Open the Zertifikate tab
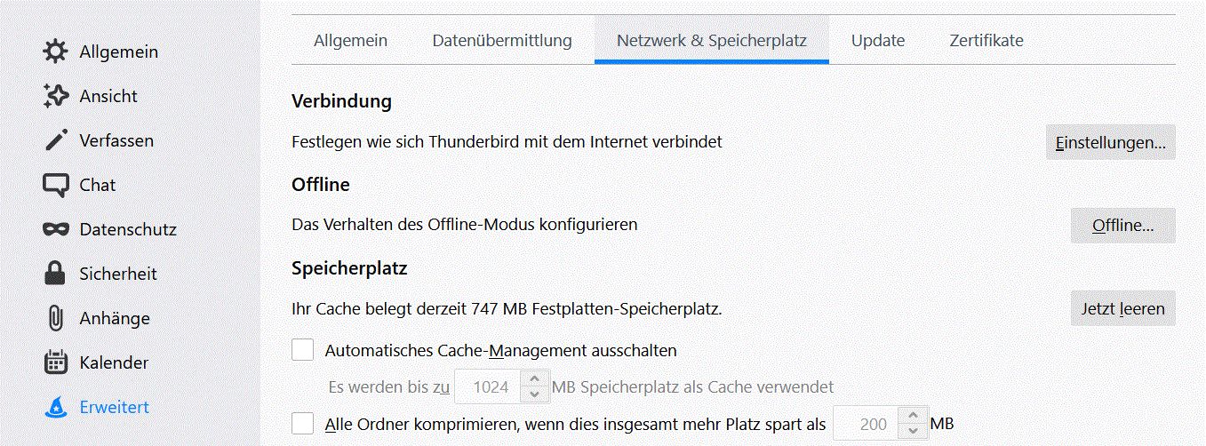The image size is (1206, 446). tap(986, 40)
